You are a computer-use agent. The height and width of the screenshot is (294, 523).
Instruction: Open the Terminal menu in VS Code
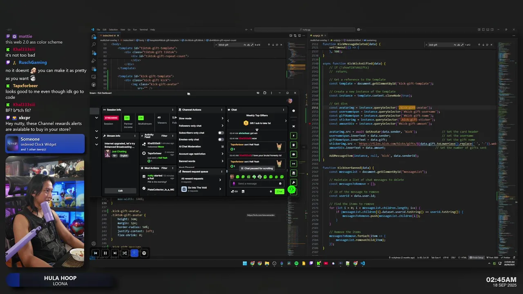coord(143,29)
